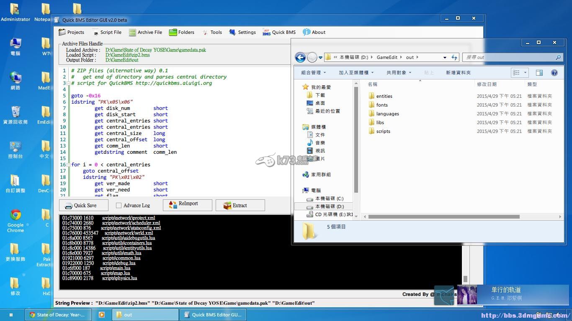Open the 資源回收筒 desktop icon
The image size is (572, 321).
[15, 115]
